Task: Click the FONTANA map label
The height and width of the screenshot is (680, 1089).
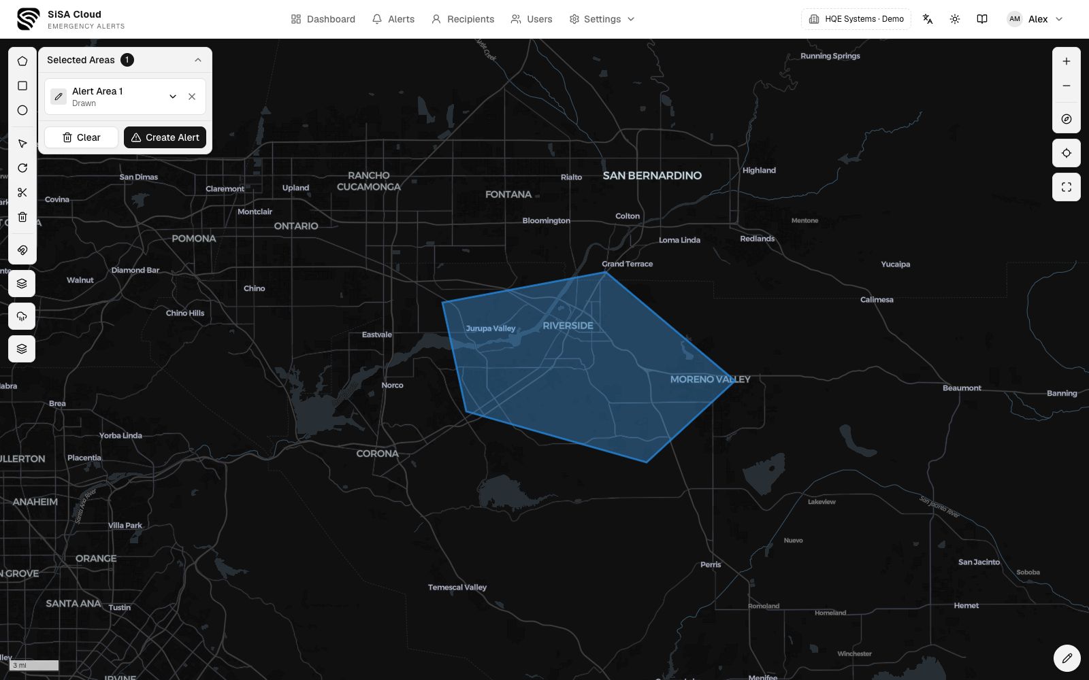Action: 508,194
